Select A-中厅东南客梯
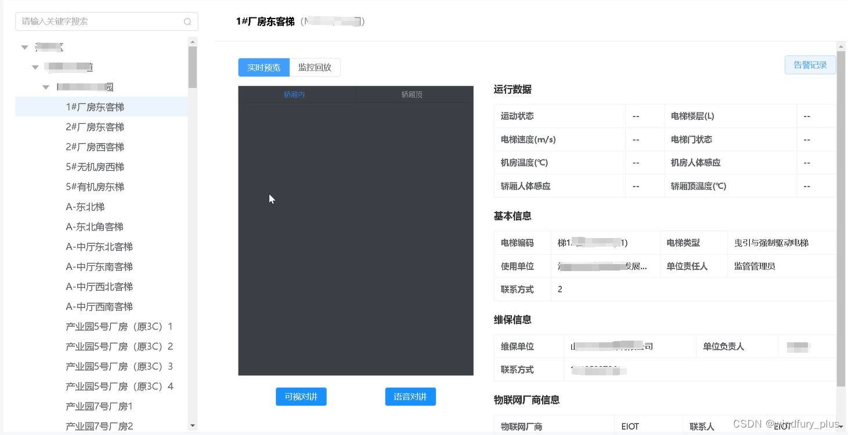Viewport: 848px width, 435px height. [x=99, y=267]
